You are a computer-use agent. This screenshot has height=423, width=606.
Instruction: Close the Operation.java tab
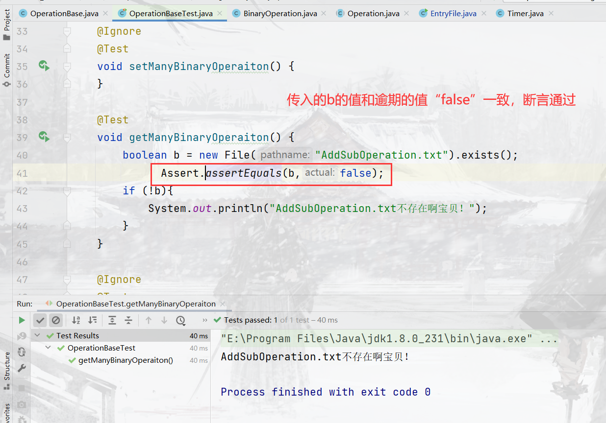pyautogui.click(x=407, y=13)
